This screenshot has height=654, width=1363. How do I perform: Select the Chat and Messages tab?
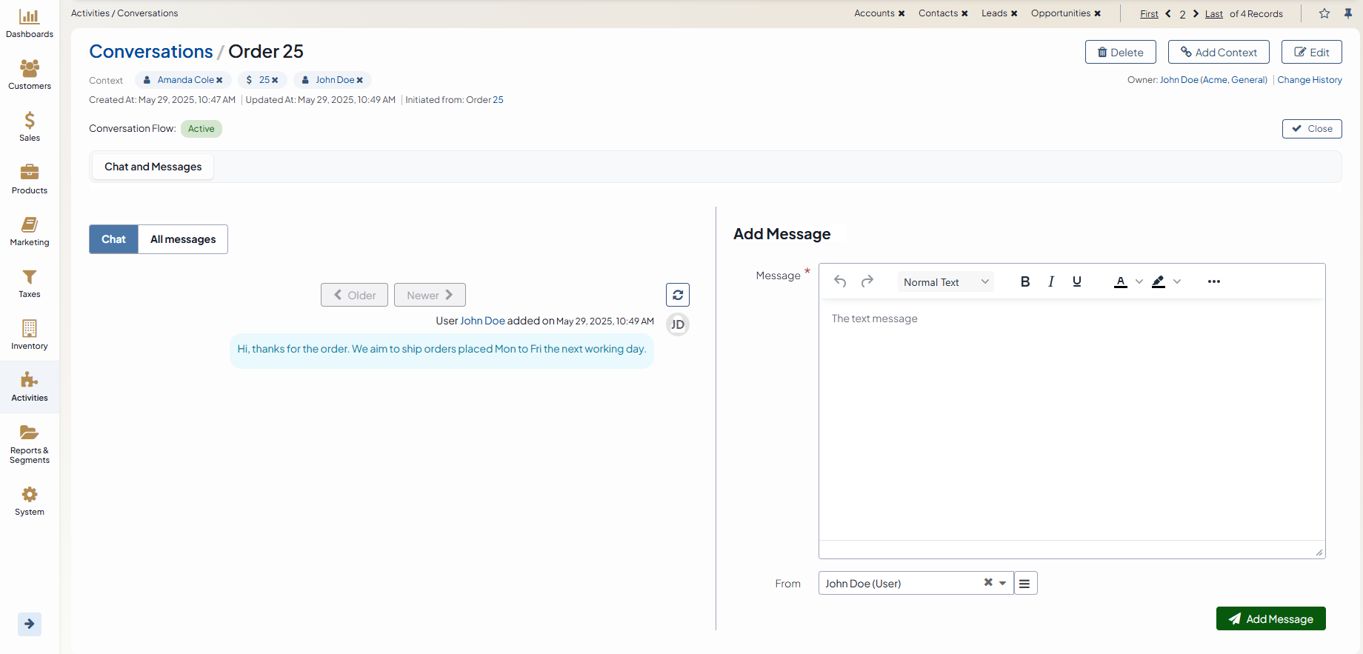pos(153,167)
